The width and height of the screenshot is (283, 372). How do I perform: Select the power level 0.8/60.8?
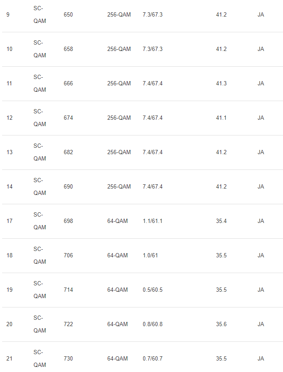tap(153, 324)
